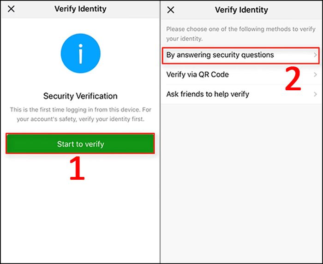Select Verify via QR Code option

click(x=241, y=75)
